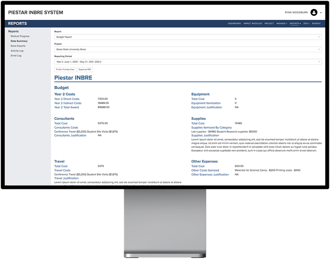Open the Report dropdown showing Budget Report

pyautogui.click(x=188, y=37)
